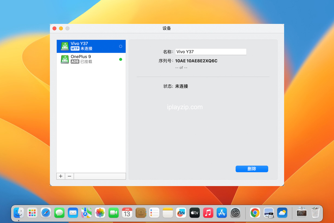Open Finder from the Dock

(x=19, y=213)
